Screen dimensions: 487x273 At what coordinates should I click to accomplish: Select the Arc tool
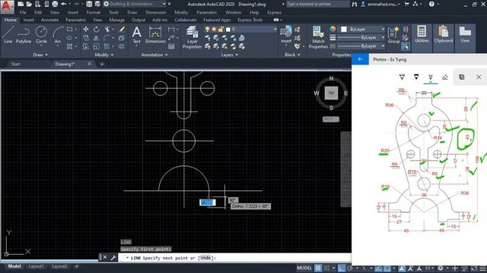coord(58,35)
